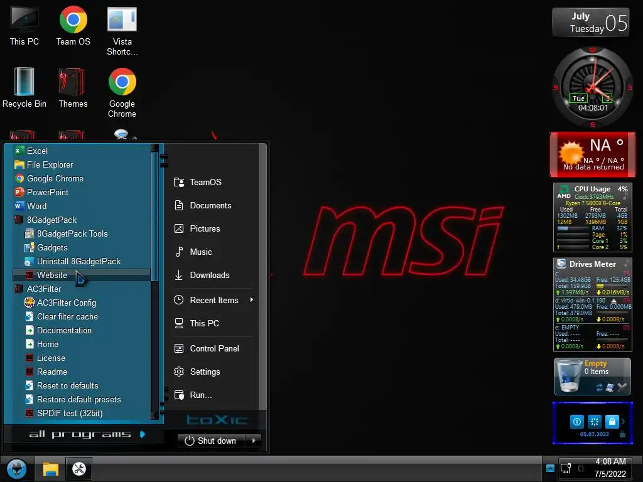Open the Vista Shortcut desktop icon
This screenshot has height=482, width=643.
click(x=122, y=31)
